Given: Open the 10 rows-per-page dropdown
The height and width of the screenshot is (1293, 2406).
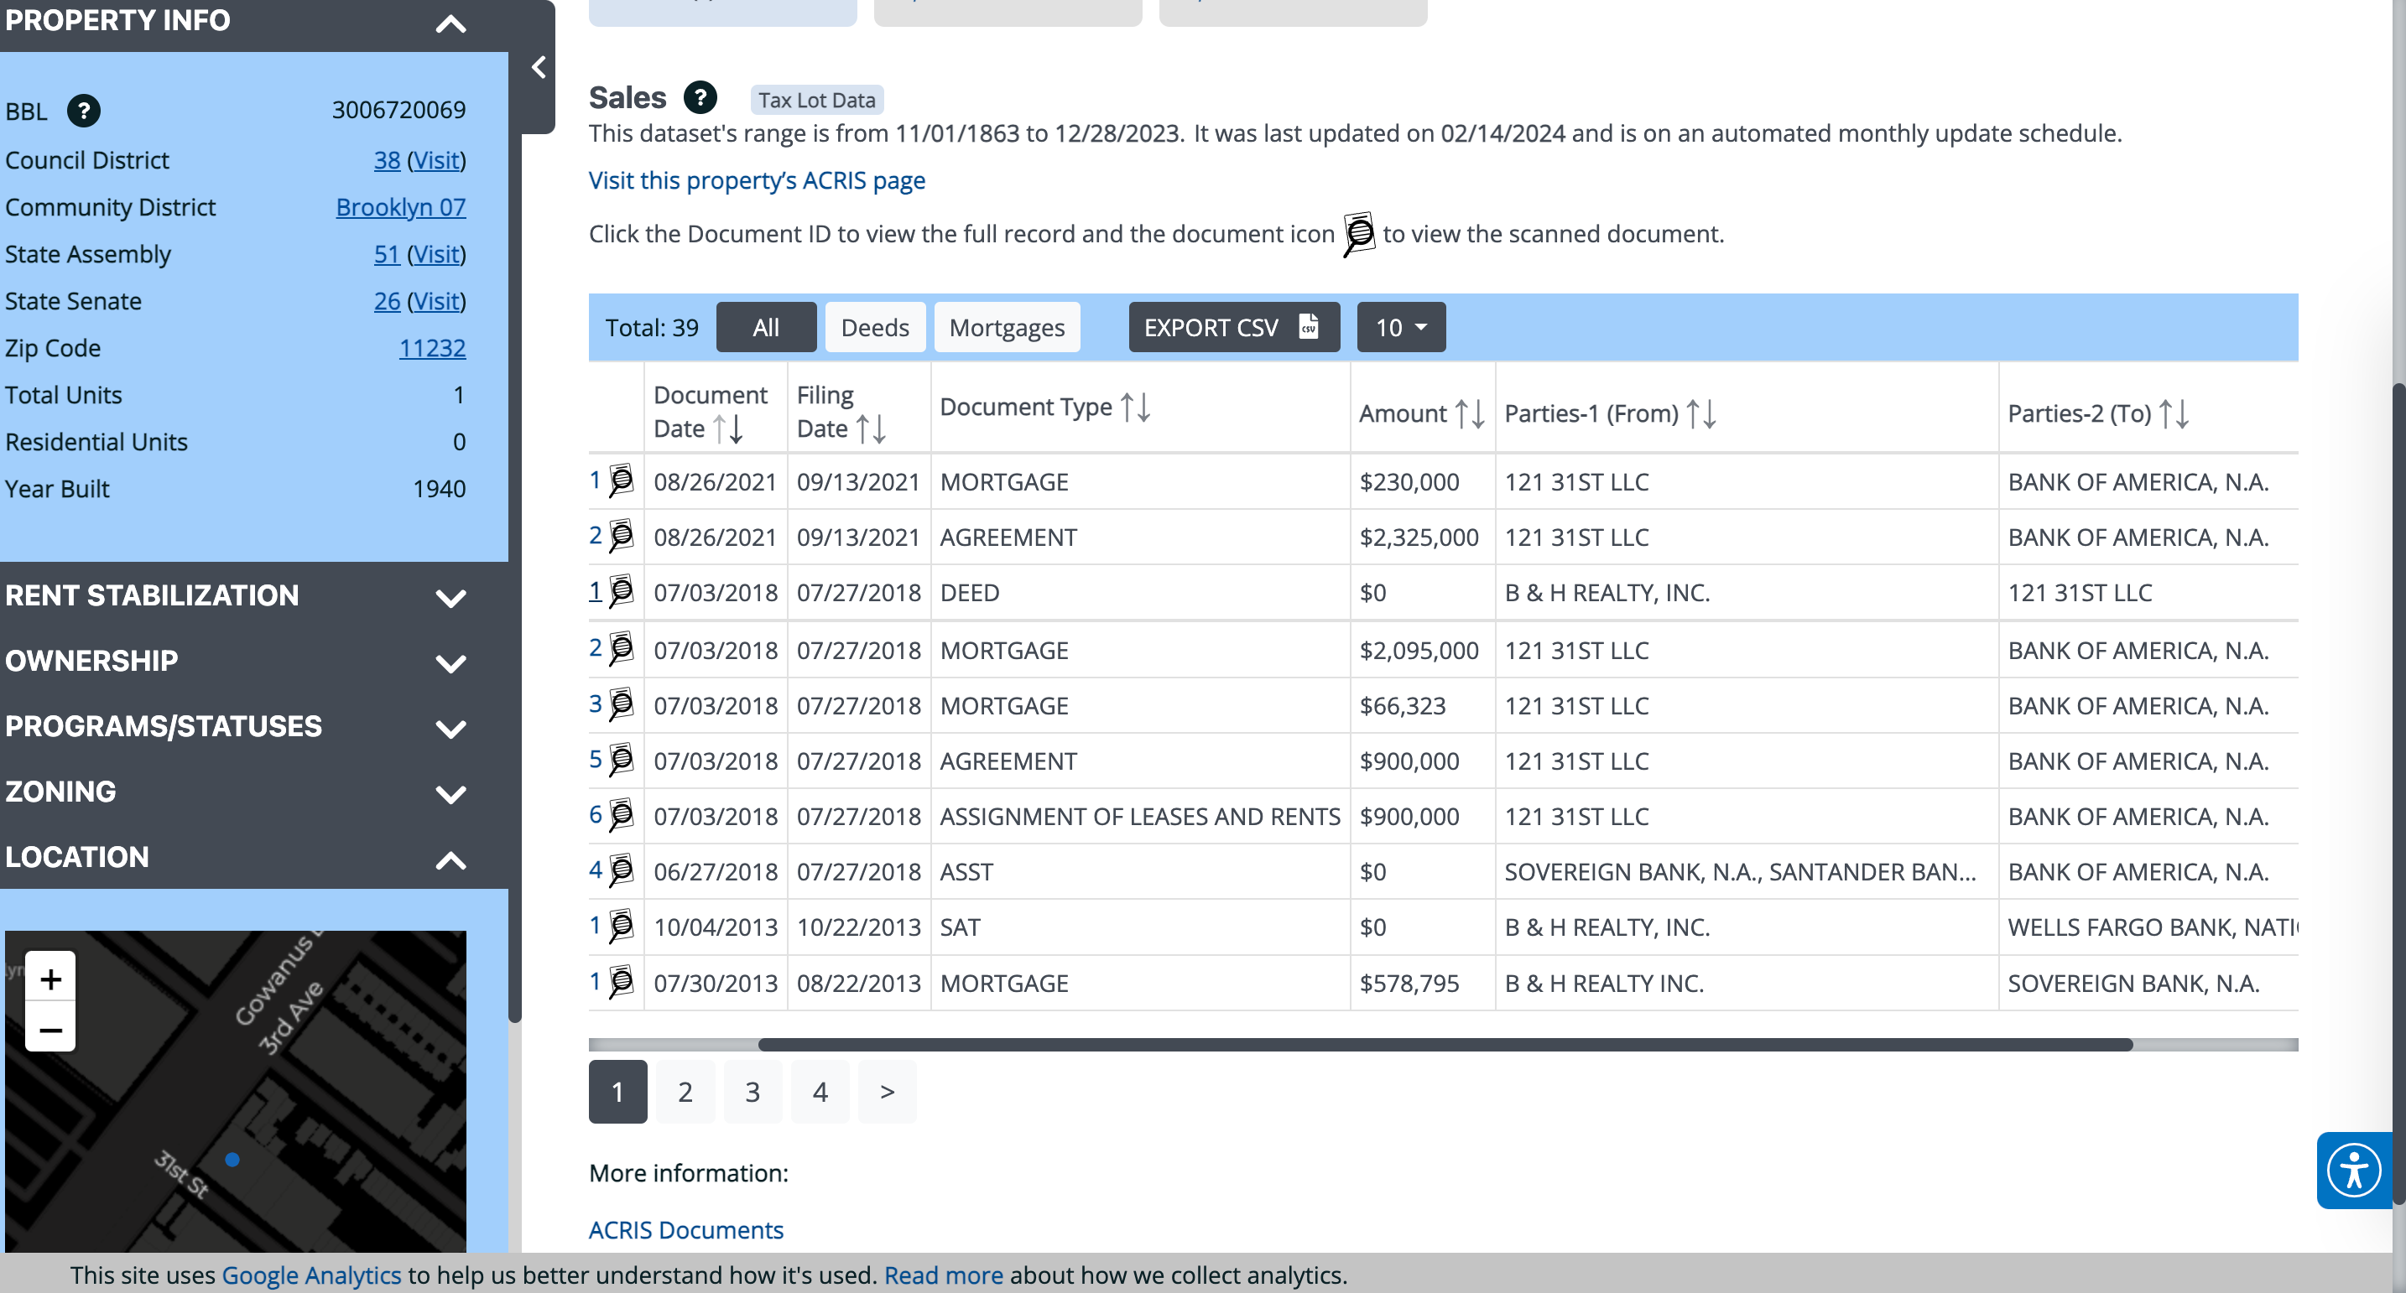Looking at the screenshot, I should (x=1400, y=328).
